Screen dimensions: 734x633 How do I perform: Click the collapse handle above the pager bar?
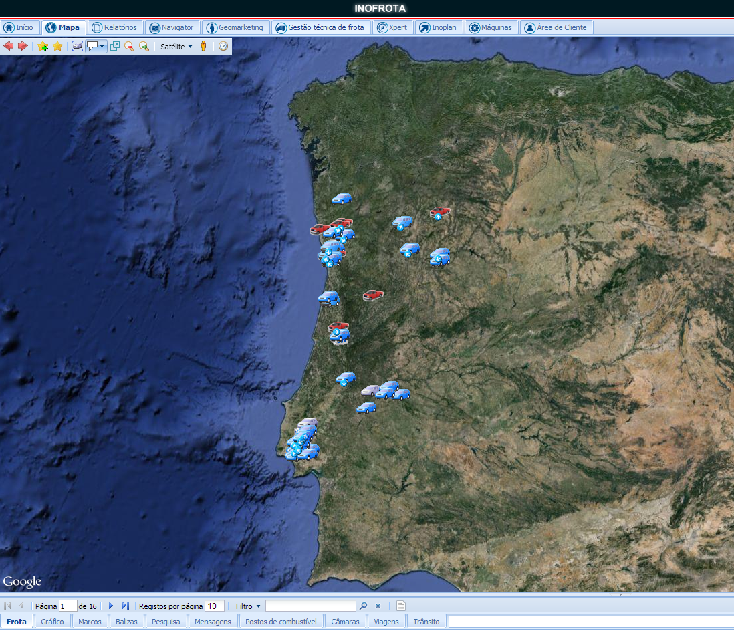pos(621,594)
